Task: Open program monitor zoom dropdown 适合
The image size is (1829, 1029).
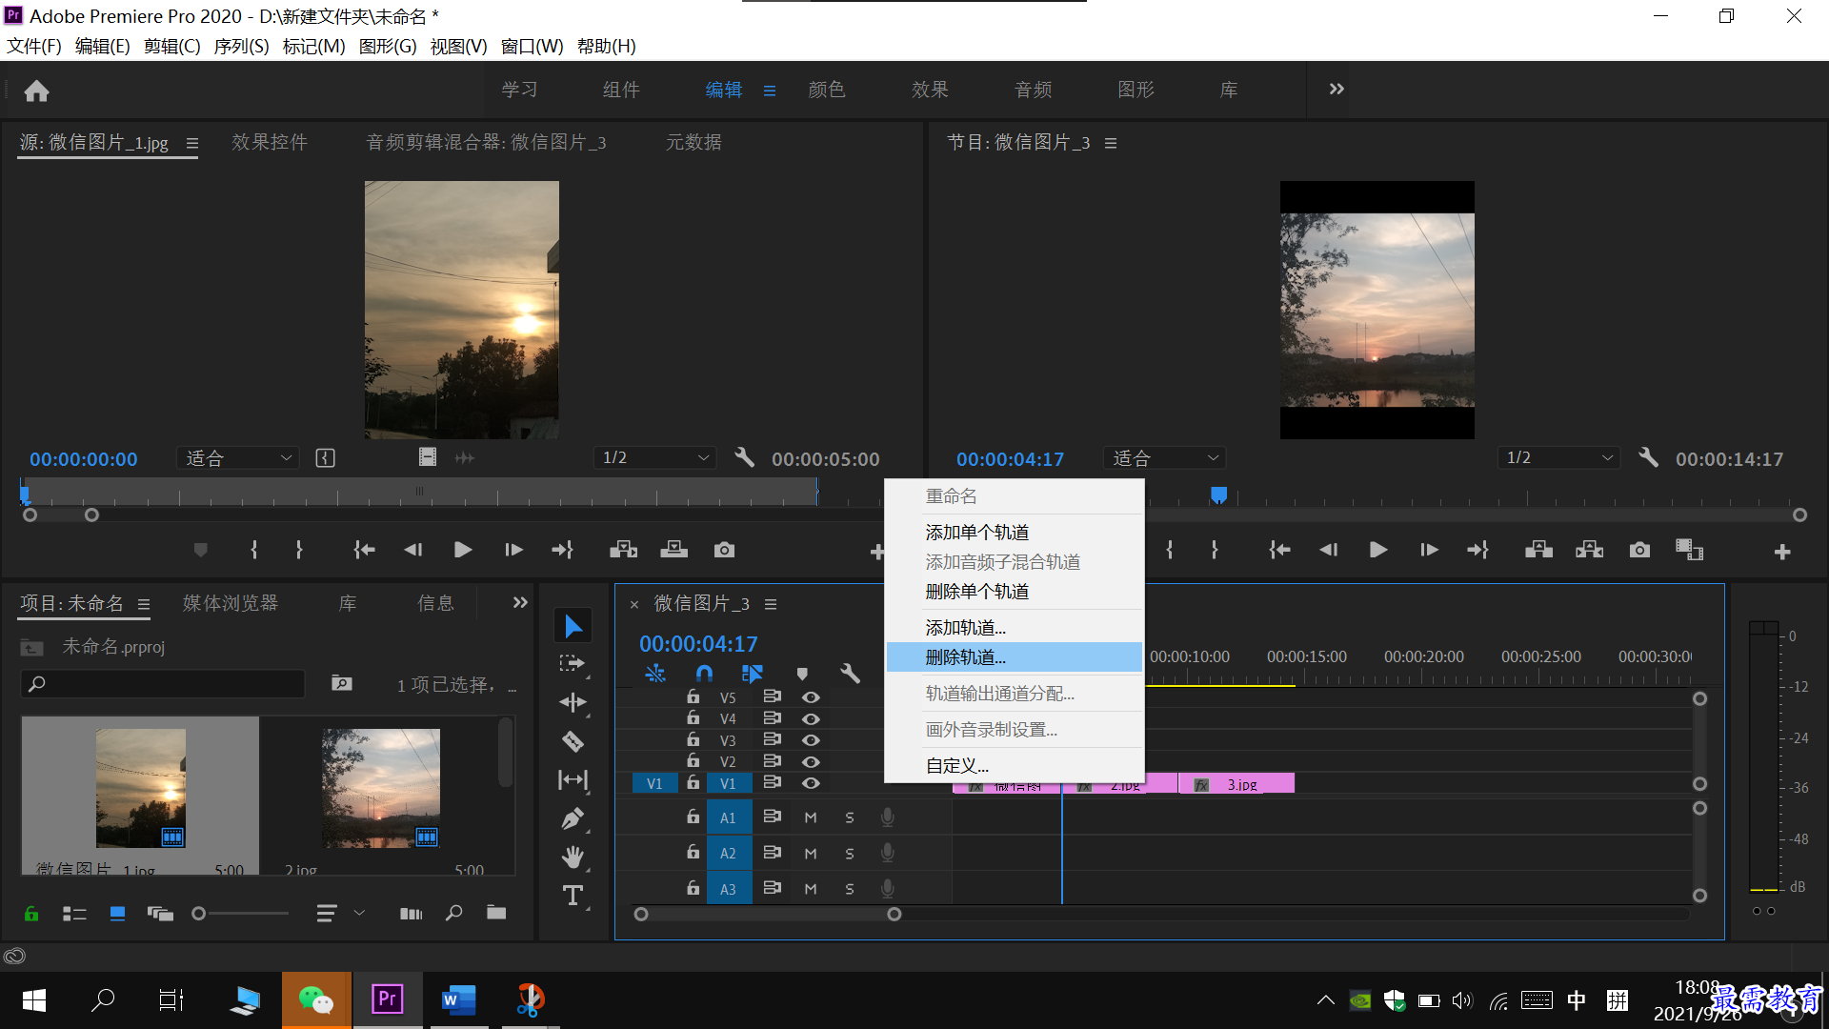Action: click(x=1164, y=458)
